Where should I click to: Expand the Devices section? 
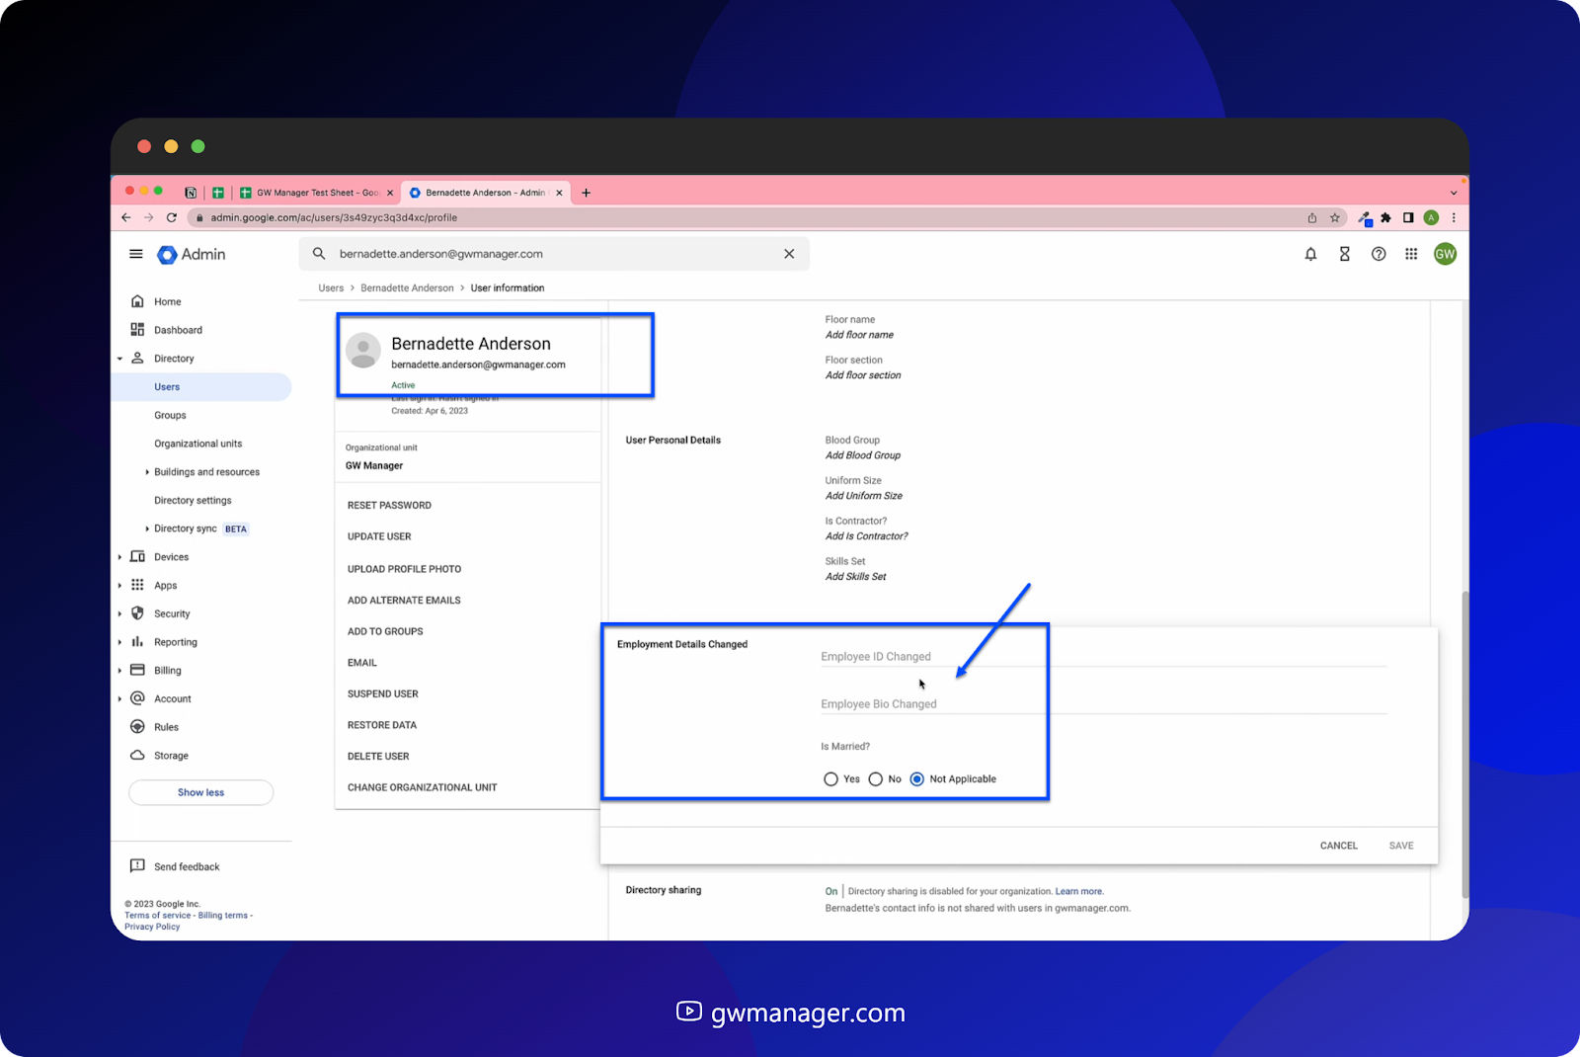pos(119,557)
